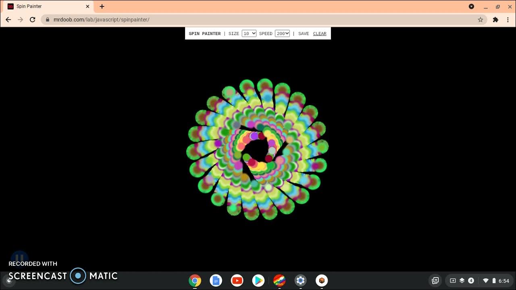This screenshot has width=516, height=290.
Task: Open the cast icon in system tray
Action: (453, 281)
